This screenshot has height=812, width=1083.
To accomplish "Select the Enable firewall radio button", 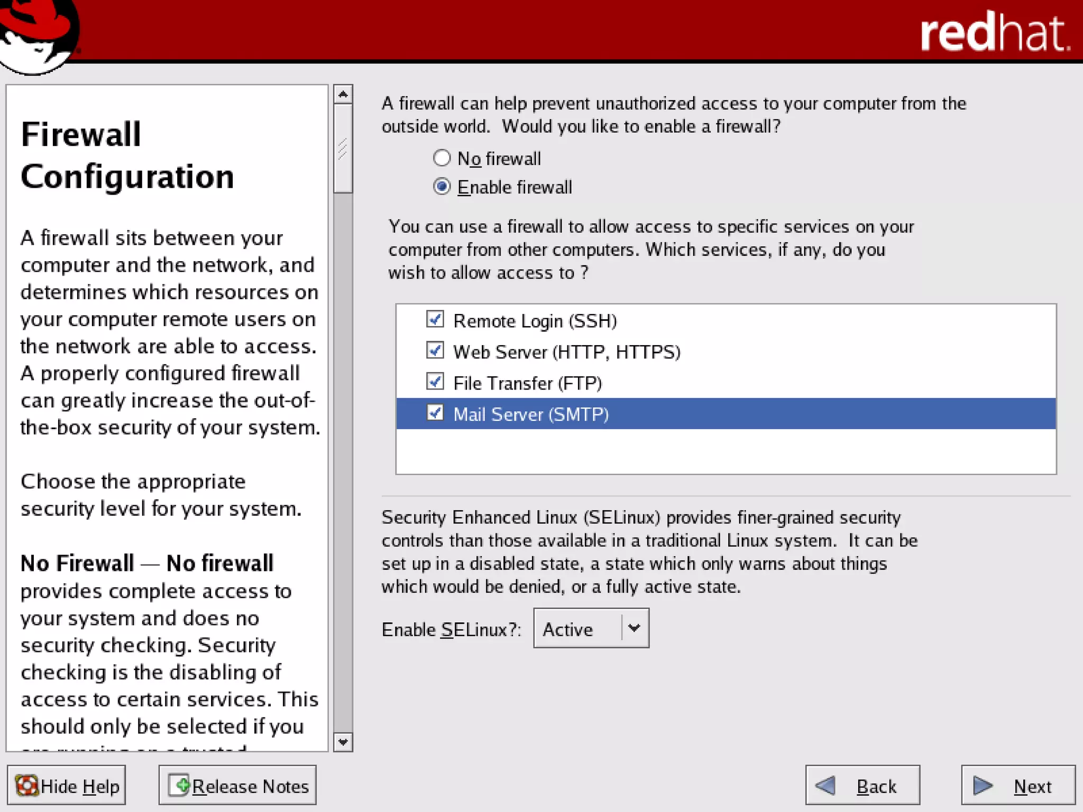I will (x=442, y=187).
